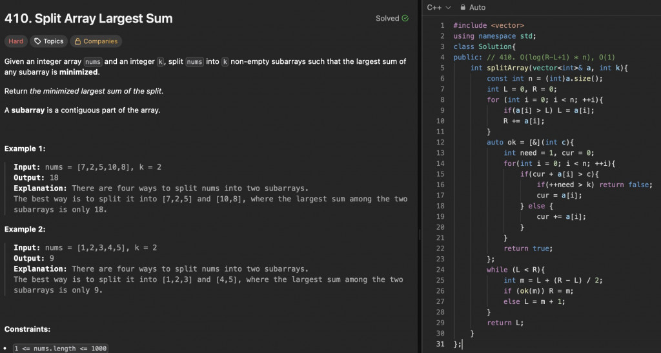The width and height of the screenshot is (661, 353).
Task: Click code line 'if(cur + a[i] > c){'
Action: click(x=559, y=174)
